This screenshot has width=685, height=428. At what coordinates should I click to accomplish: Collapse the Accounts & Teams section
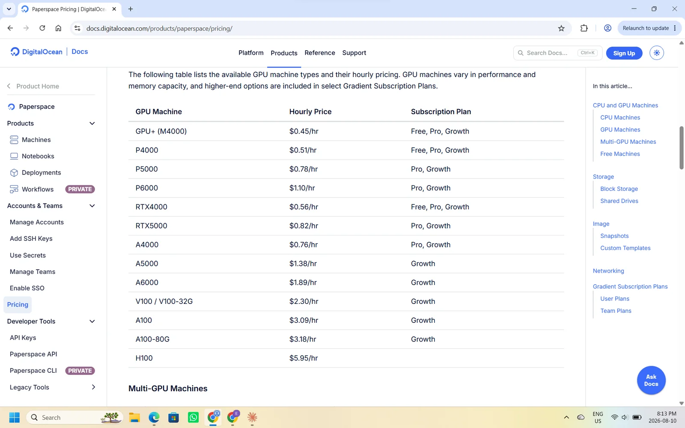[x=92, y=206]
